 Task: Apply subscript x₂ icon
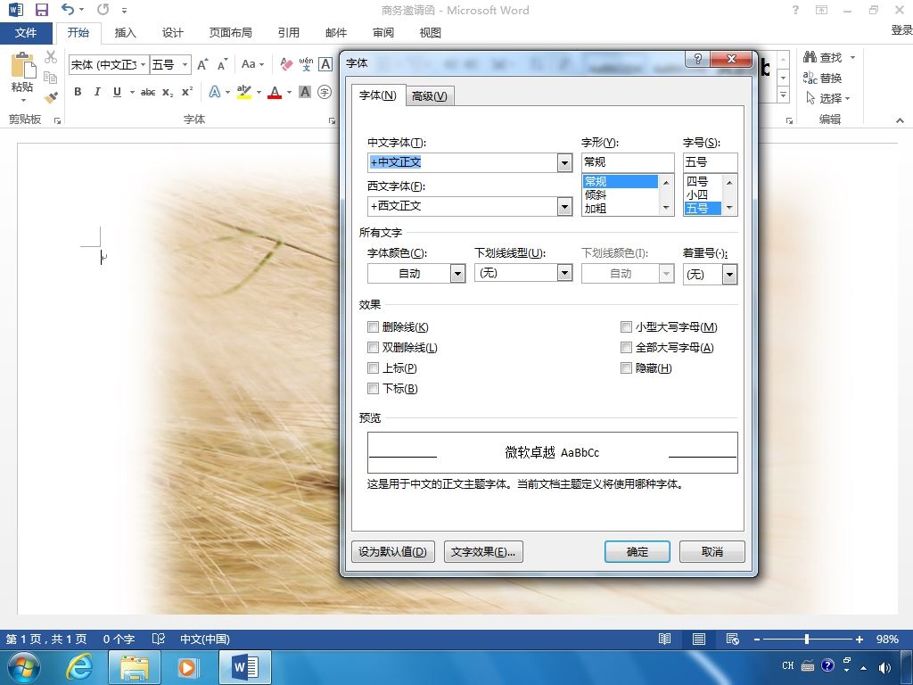(x=168, y=92)
